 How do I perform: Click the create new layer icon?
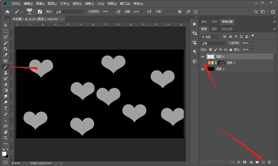(263, 162)
